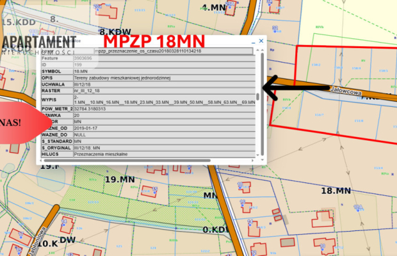Click building number 12 marker on map
The image size is (397, 256).
tap(254, 253)
